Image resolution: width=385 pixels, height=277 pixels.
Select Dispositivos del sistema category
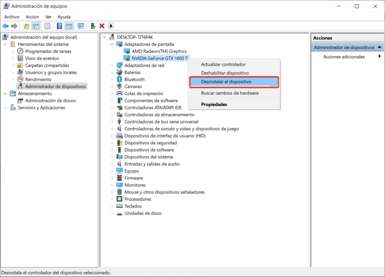[x=148, y=157]
